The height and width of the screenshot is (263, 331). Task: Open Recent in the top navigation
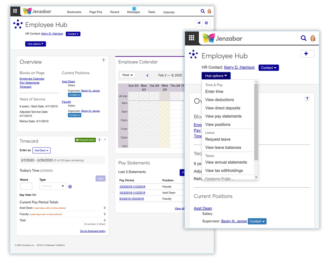pos(115,12)
